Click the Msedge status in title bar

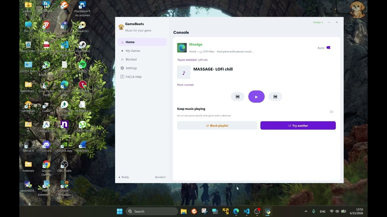coord(318,22)
